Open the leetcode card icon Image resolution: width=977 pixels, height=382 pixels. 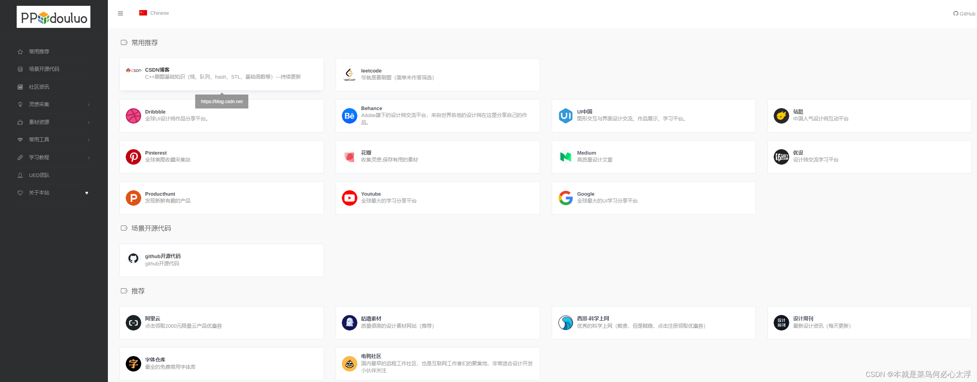click(350, 74)
